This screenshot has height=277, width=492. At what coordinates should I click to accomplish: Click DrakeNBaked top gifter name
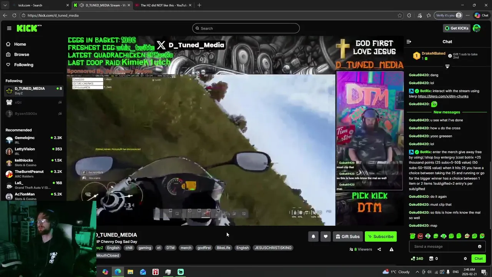point(433,53)
